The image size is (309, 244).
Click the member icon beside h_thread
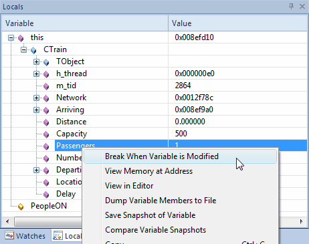(x=46, y=74)
